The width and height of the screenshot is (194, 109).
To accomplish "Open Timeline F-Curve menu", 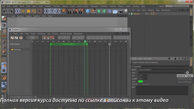I will coord(55,34).
